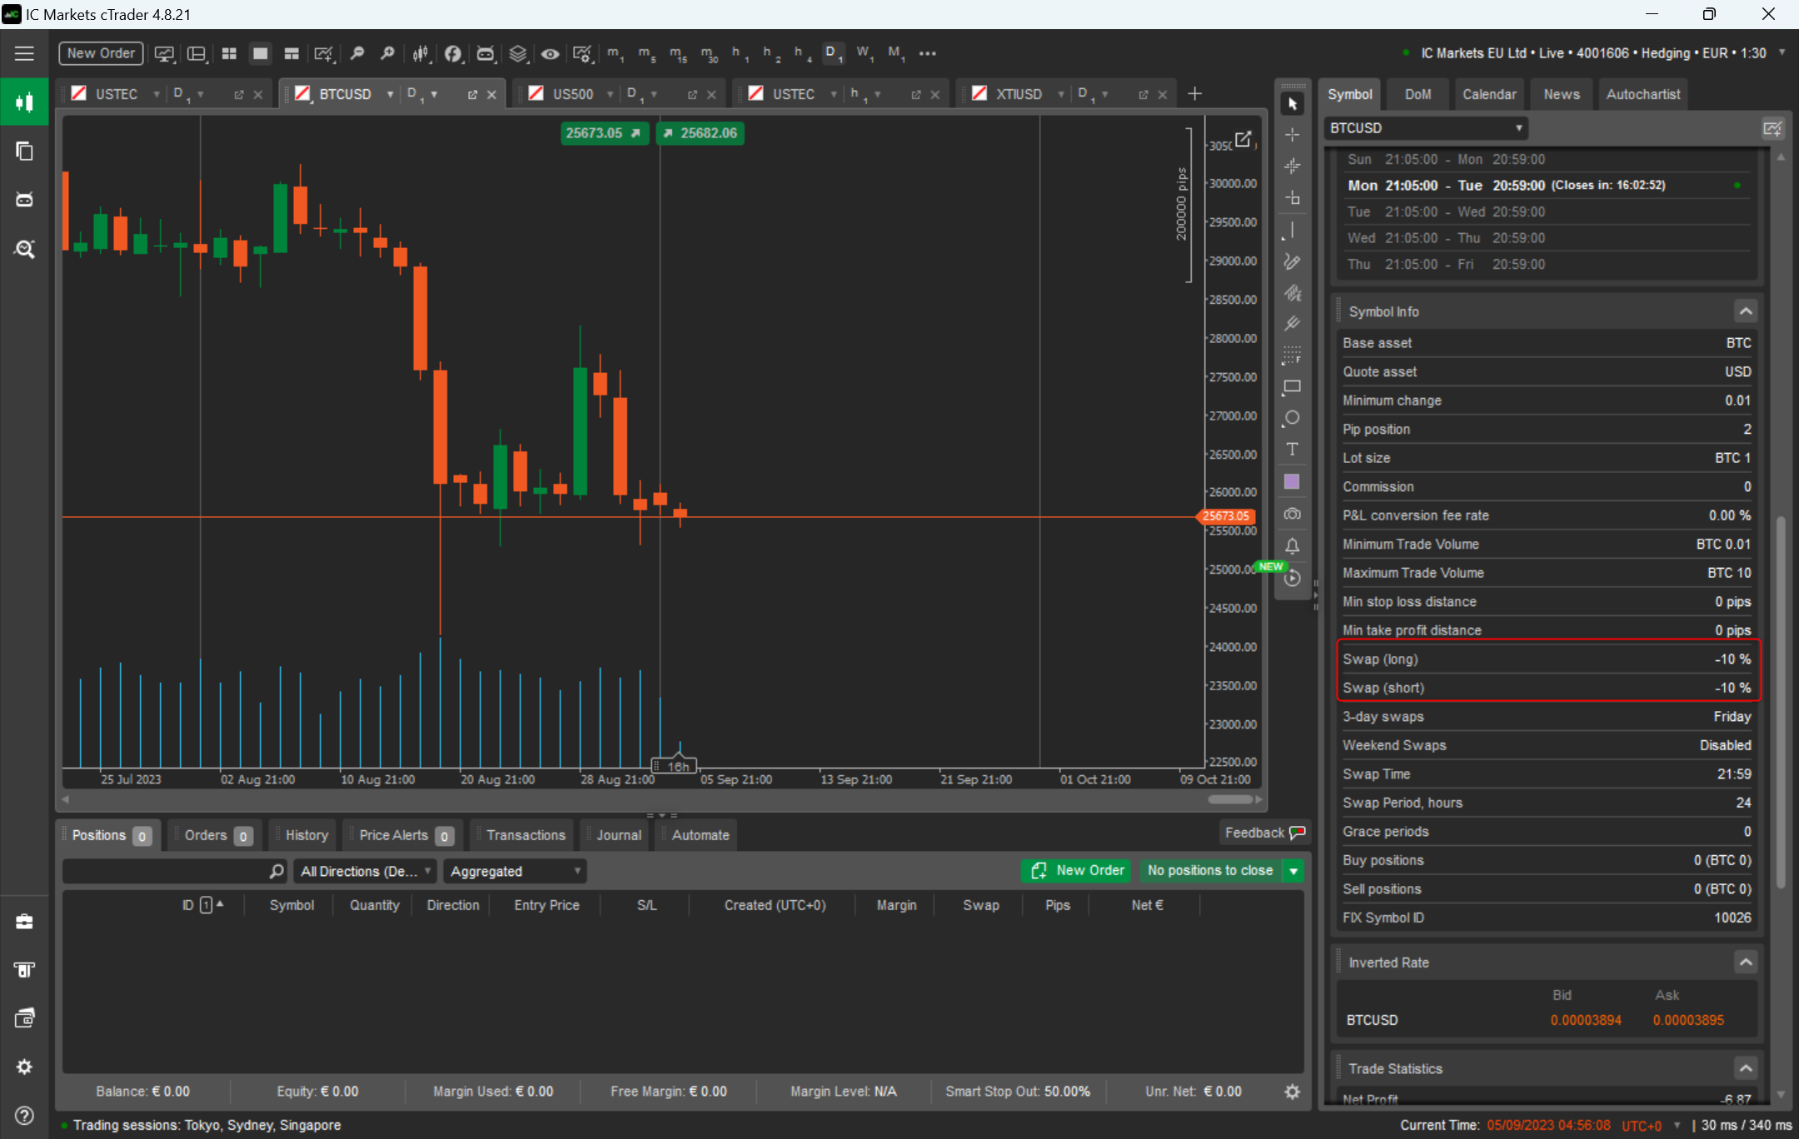Switch to the History tab
Viewport: 1799px width, 1139px height.
[x=306, y=835]
